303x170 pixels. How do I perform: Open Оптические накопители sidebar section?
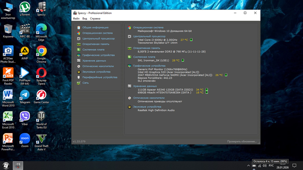pos(98,66)
